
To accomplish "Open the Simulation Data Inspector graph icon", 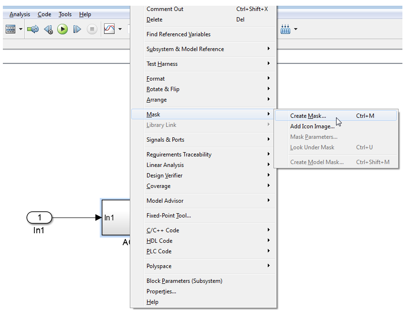I will click(109, 29).
